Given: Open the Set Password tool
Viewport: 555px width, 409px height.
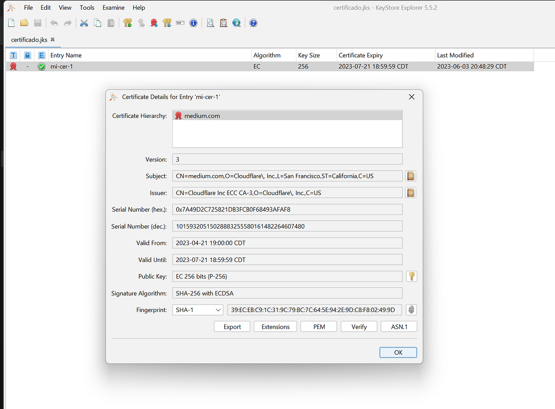Looking at the screenshot, I should coord(180,23).
